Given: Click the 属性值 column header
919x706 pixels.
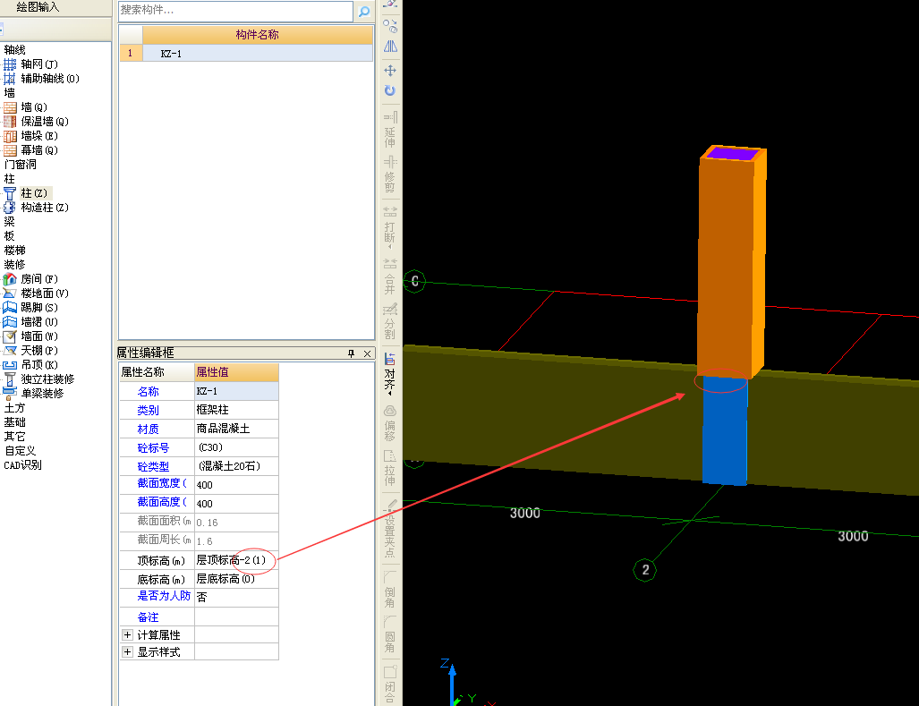Looking at the screenshot, I should point(236,372).
